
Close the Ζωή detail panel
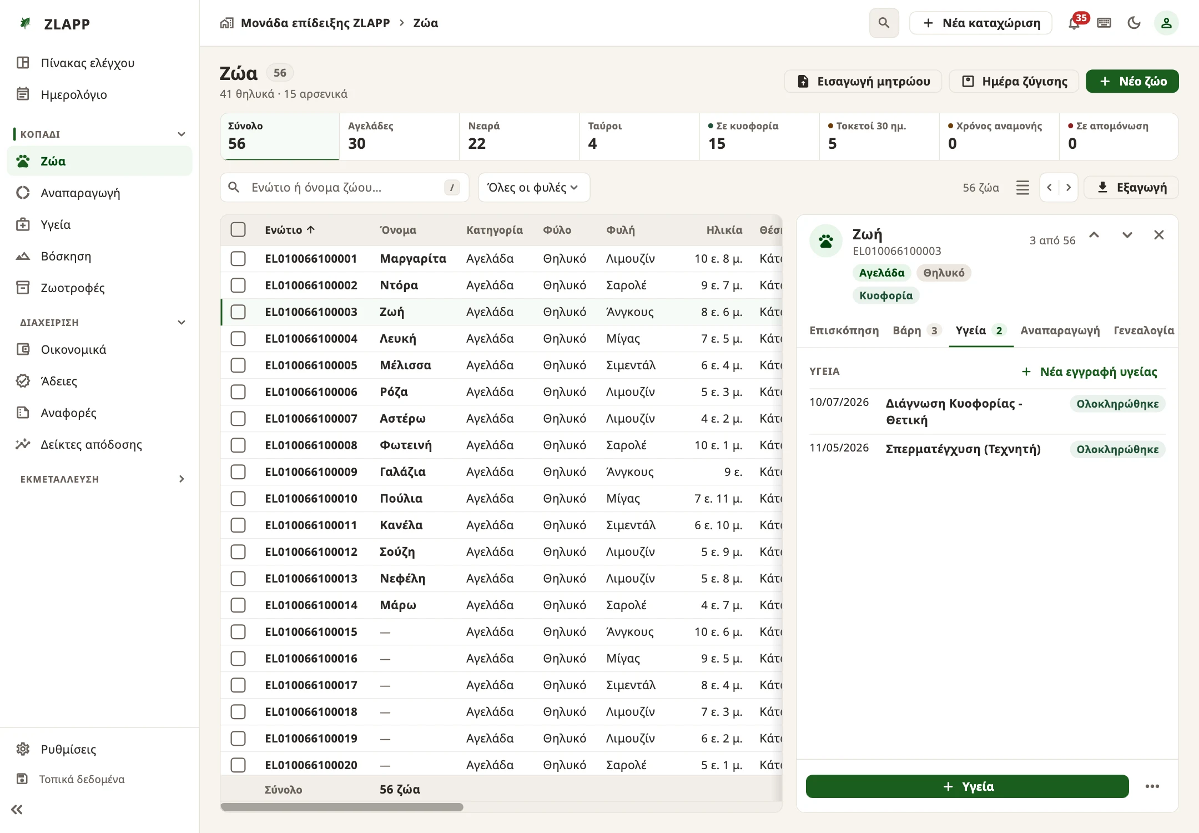pos(1159,235)
